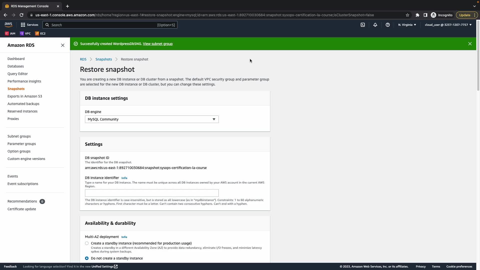Expand the cloud_user account menu
480x270 pixels.
click(448, 25)
